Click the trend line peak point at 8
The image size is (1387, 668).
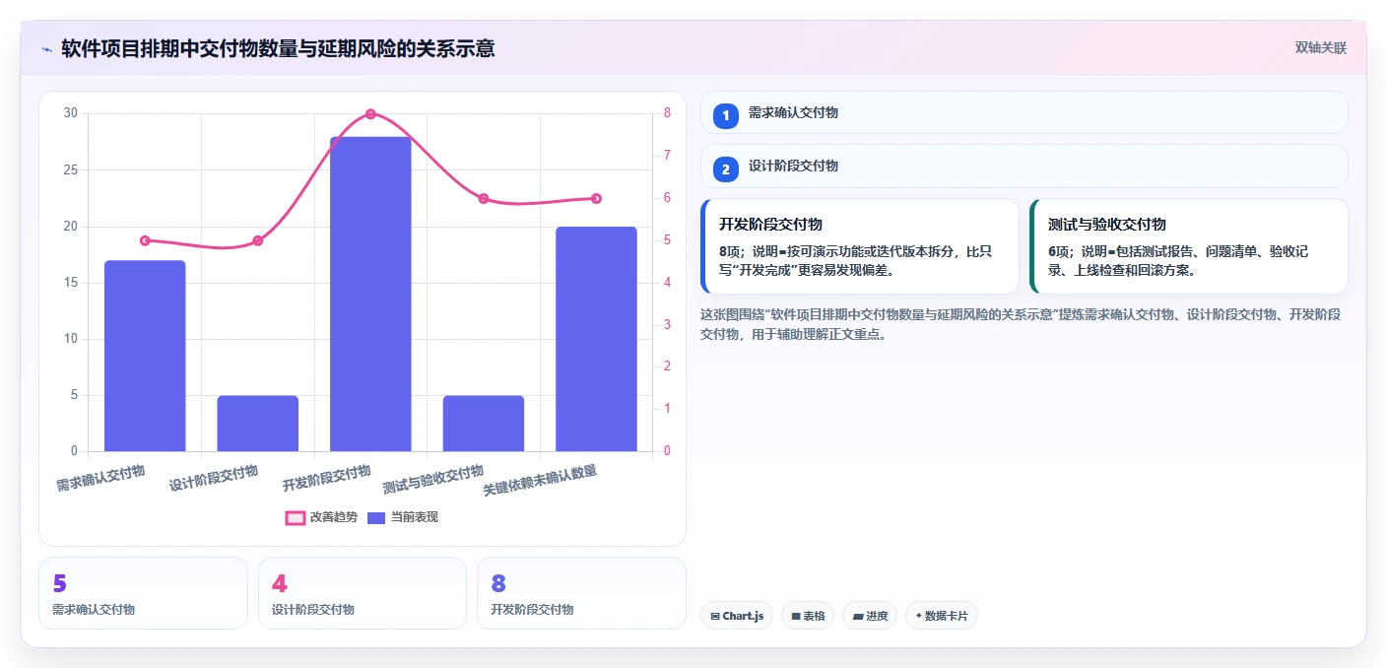[x=370, y=114]
